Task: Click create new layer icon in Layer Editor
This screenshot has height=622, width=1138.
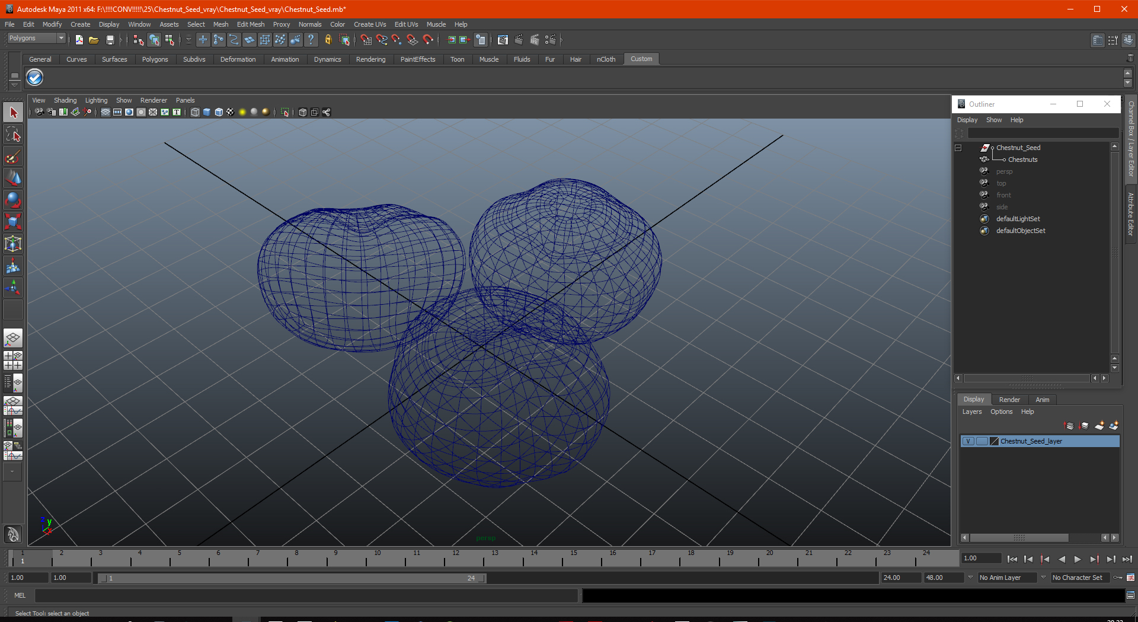Action: [x=1099, y=425]
